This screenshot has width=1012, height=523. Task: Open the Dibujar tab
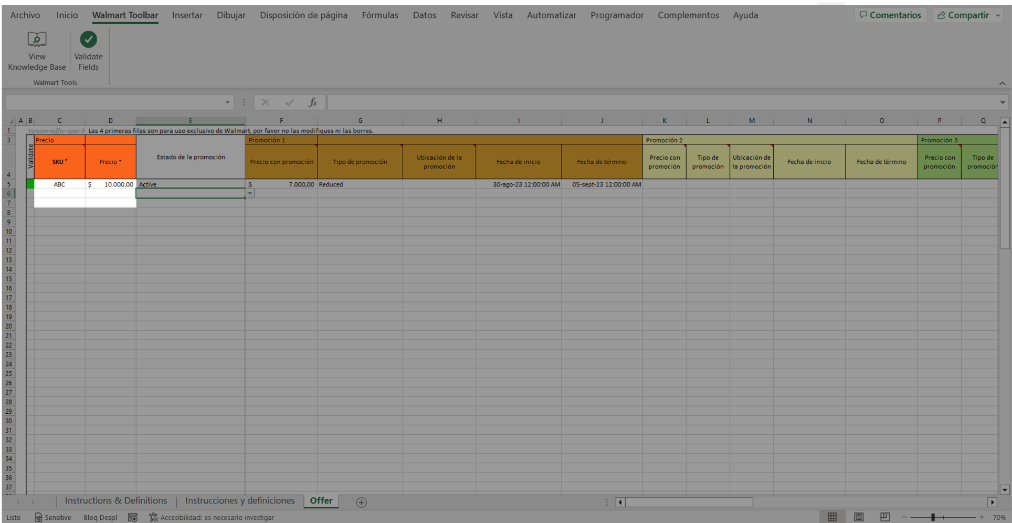pyautogui.click(x=231, y=15)
